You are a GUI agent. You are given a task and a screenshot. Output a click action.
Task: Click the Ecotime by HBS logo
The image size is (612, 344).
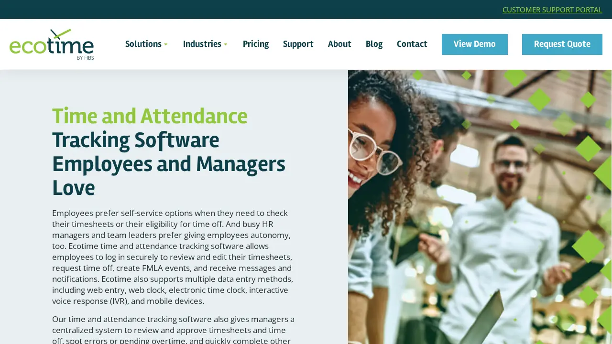click(52, 44)
